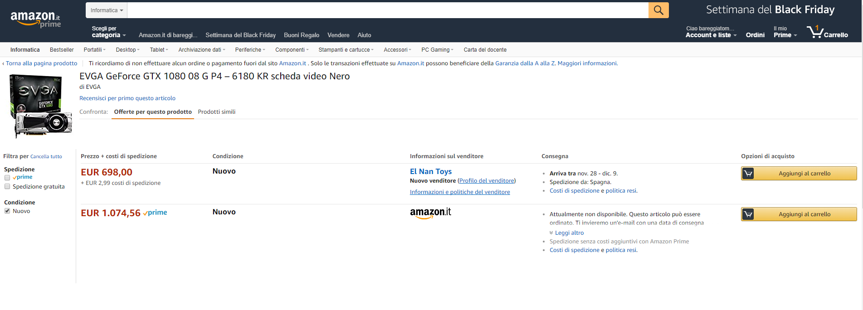The width and height of the screenshot is (863, 310).
Task: Uncheck the Nuovo condition filter
Action: point(7,211)
